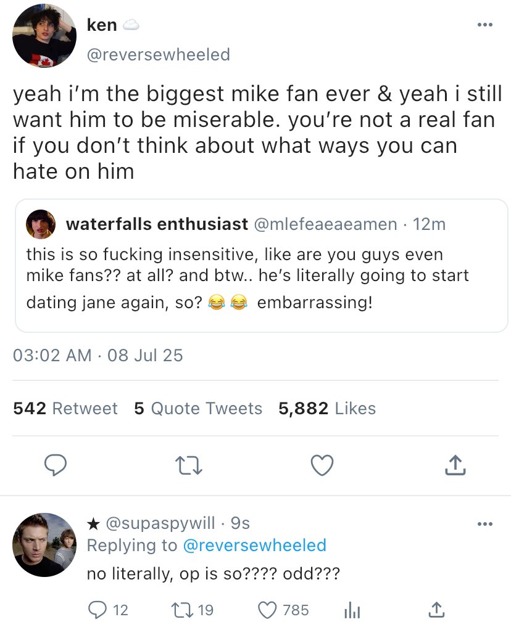
Task: Like the reply from supaspywill
Action: 268,610
